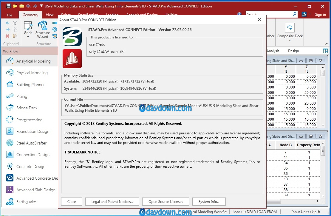Viewport: 331px width, 216px height.
Task: Click the closed yellow folder icon in title bar
Action: pyautogui.click(x=22, y=6)
